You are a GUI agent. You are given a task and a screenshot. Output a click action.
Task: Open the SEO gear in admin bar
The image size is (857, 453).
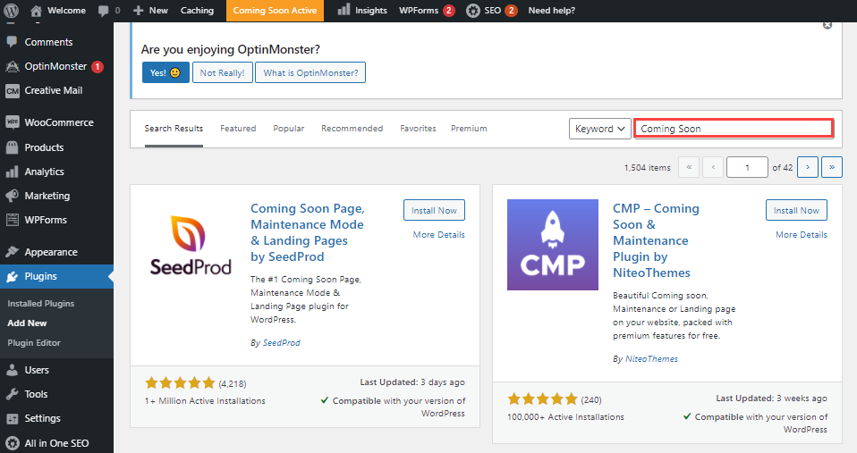[491, 11]
